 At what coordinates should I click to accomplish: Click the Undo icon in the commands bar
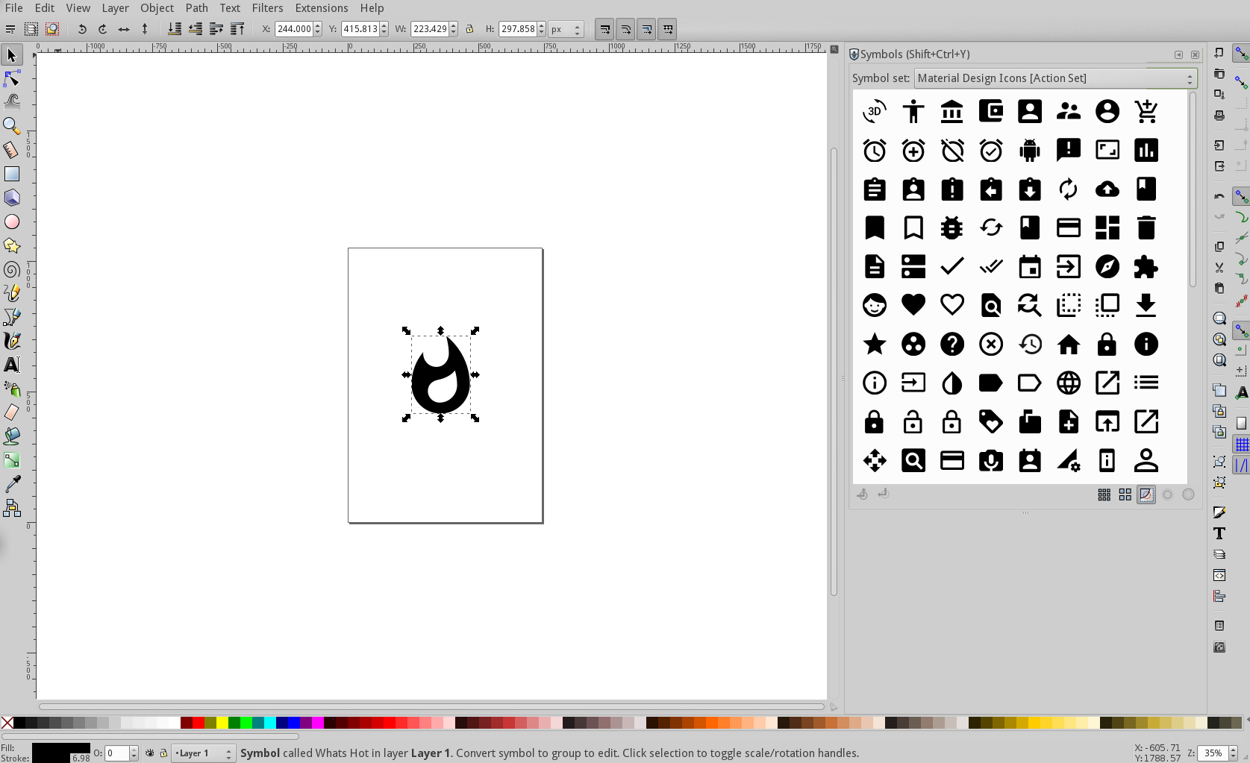82,29
